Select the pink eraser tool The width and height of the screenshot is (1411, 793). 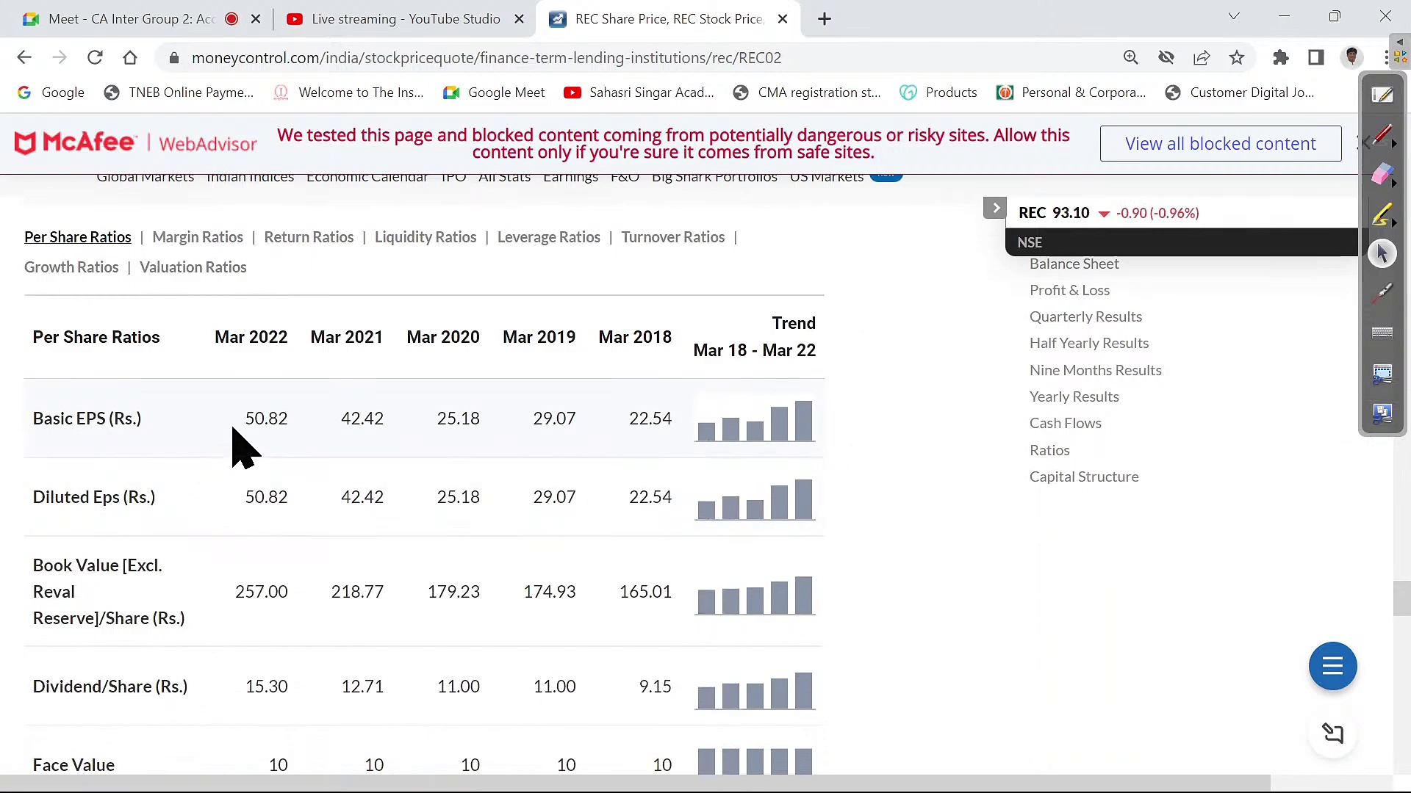tap(1381, 175)
